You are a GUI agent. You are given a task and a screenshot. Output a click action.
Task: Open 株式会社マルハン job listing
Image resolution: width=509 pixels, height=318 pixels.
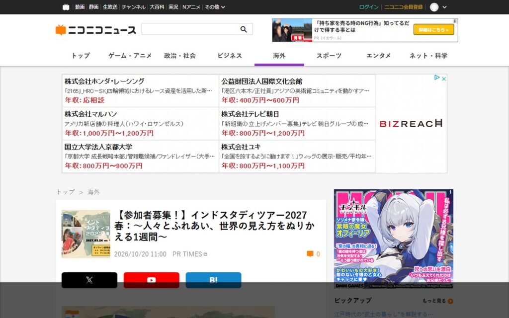click(140, 124)
